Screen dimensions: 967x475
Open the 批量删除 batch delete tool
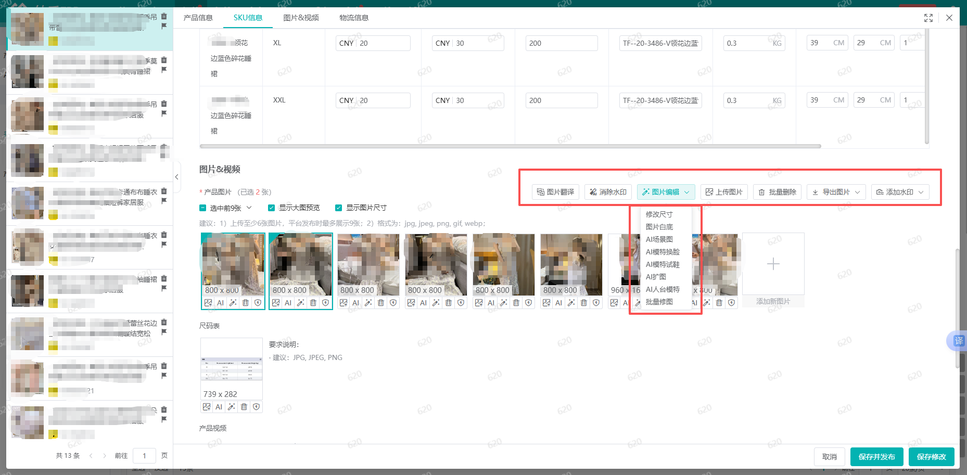[x=777, y=192]
